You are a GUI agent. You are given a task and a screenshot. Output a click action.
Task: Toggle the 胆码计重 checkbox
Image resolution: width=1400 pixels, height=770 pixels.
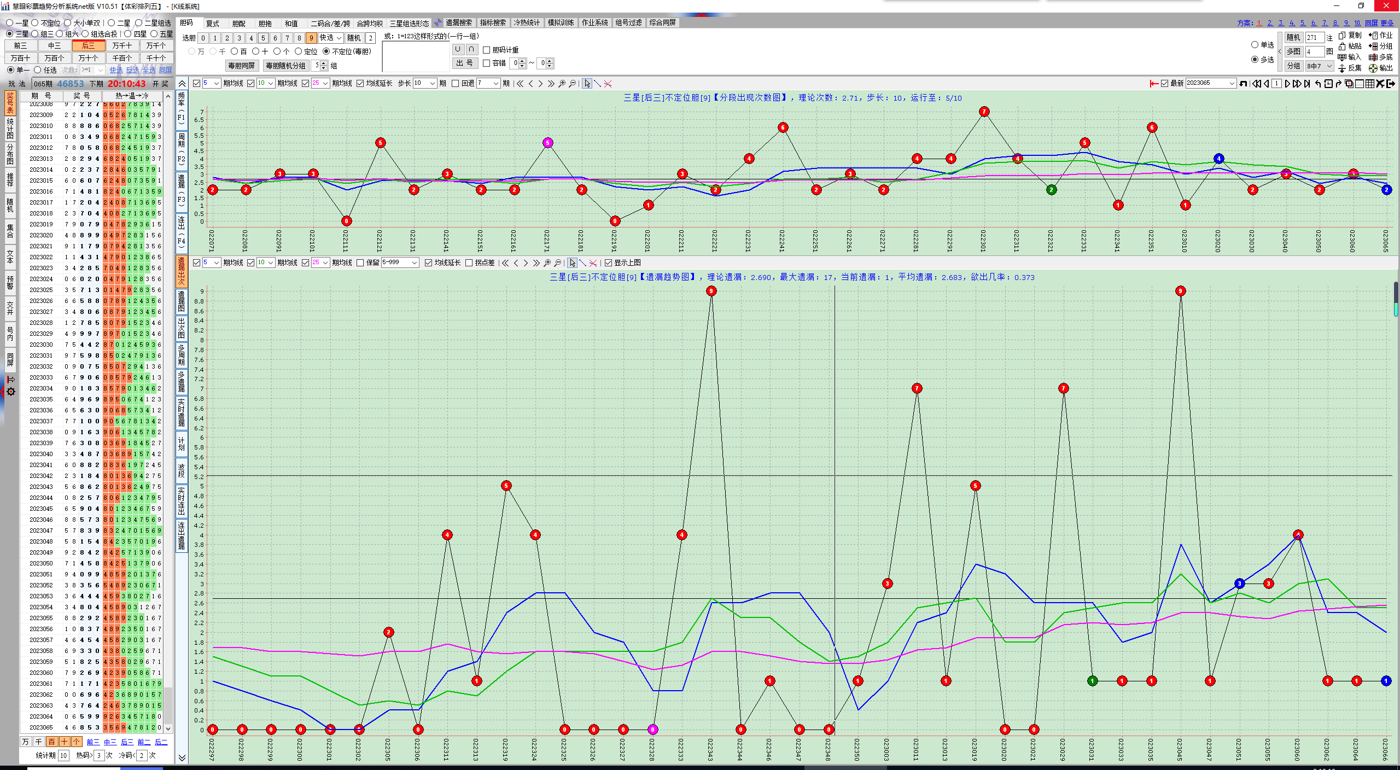[x=486, y=50]
